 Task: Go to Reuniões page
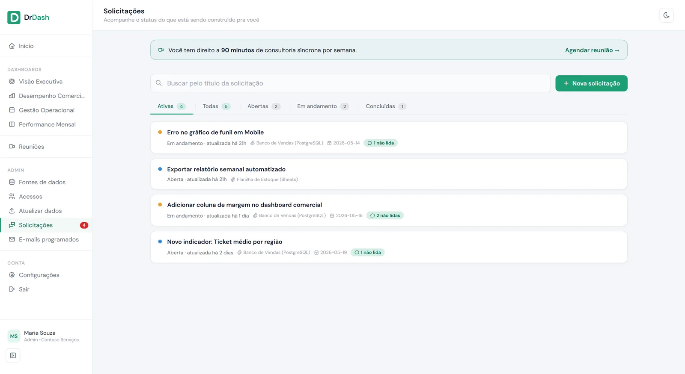point(46,147)
